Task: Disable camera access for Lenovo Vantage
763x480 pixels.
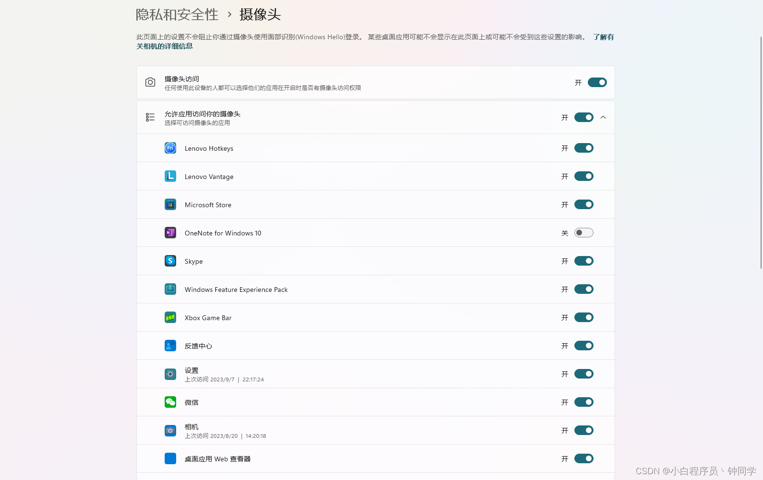Action: (x=584, y=176)
